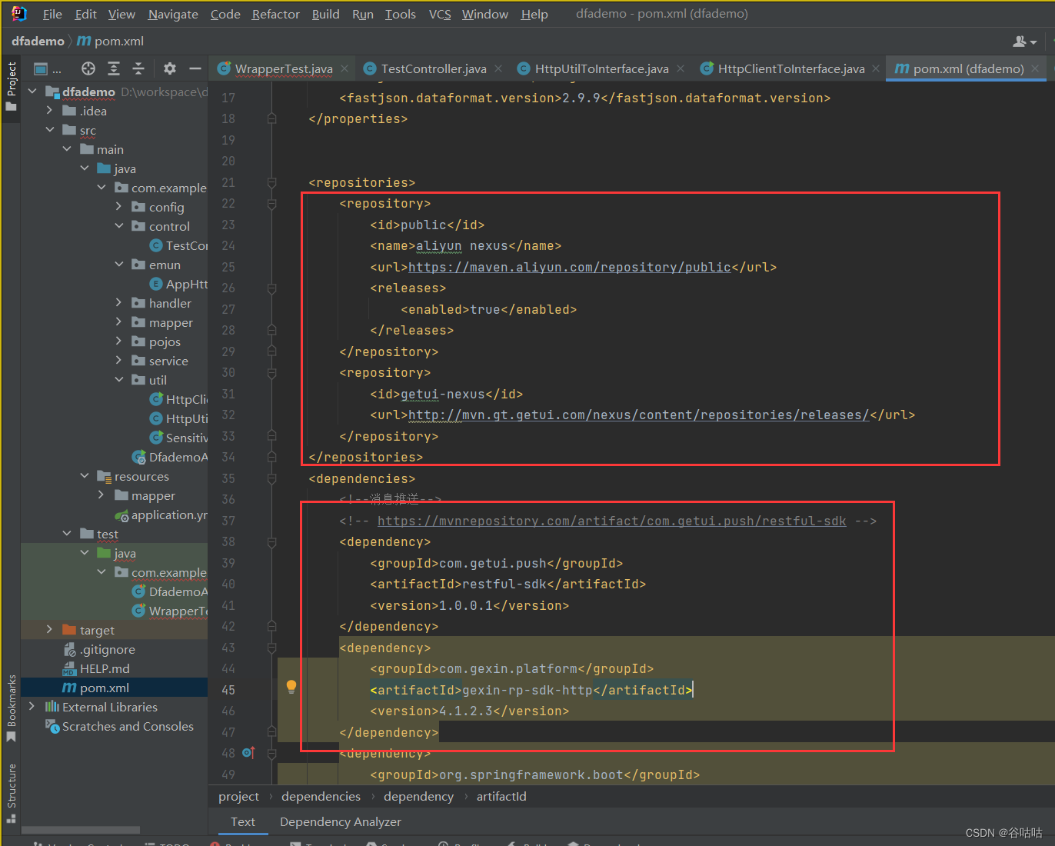
Task: Expand External Libraries node
Action: (32, 707)
